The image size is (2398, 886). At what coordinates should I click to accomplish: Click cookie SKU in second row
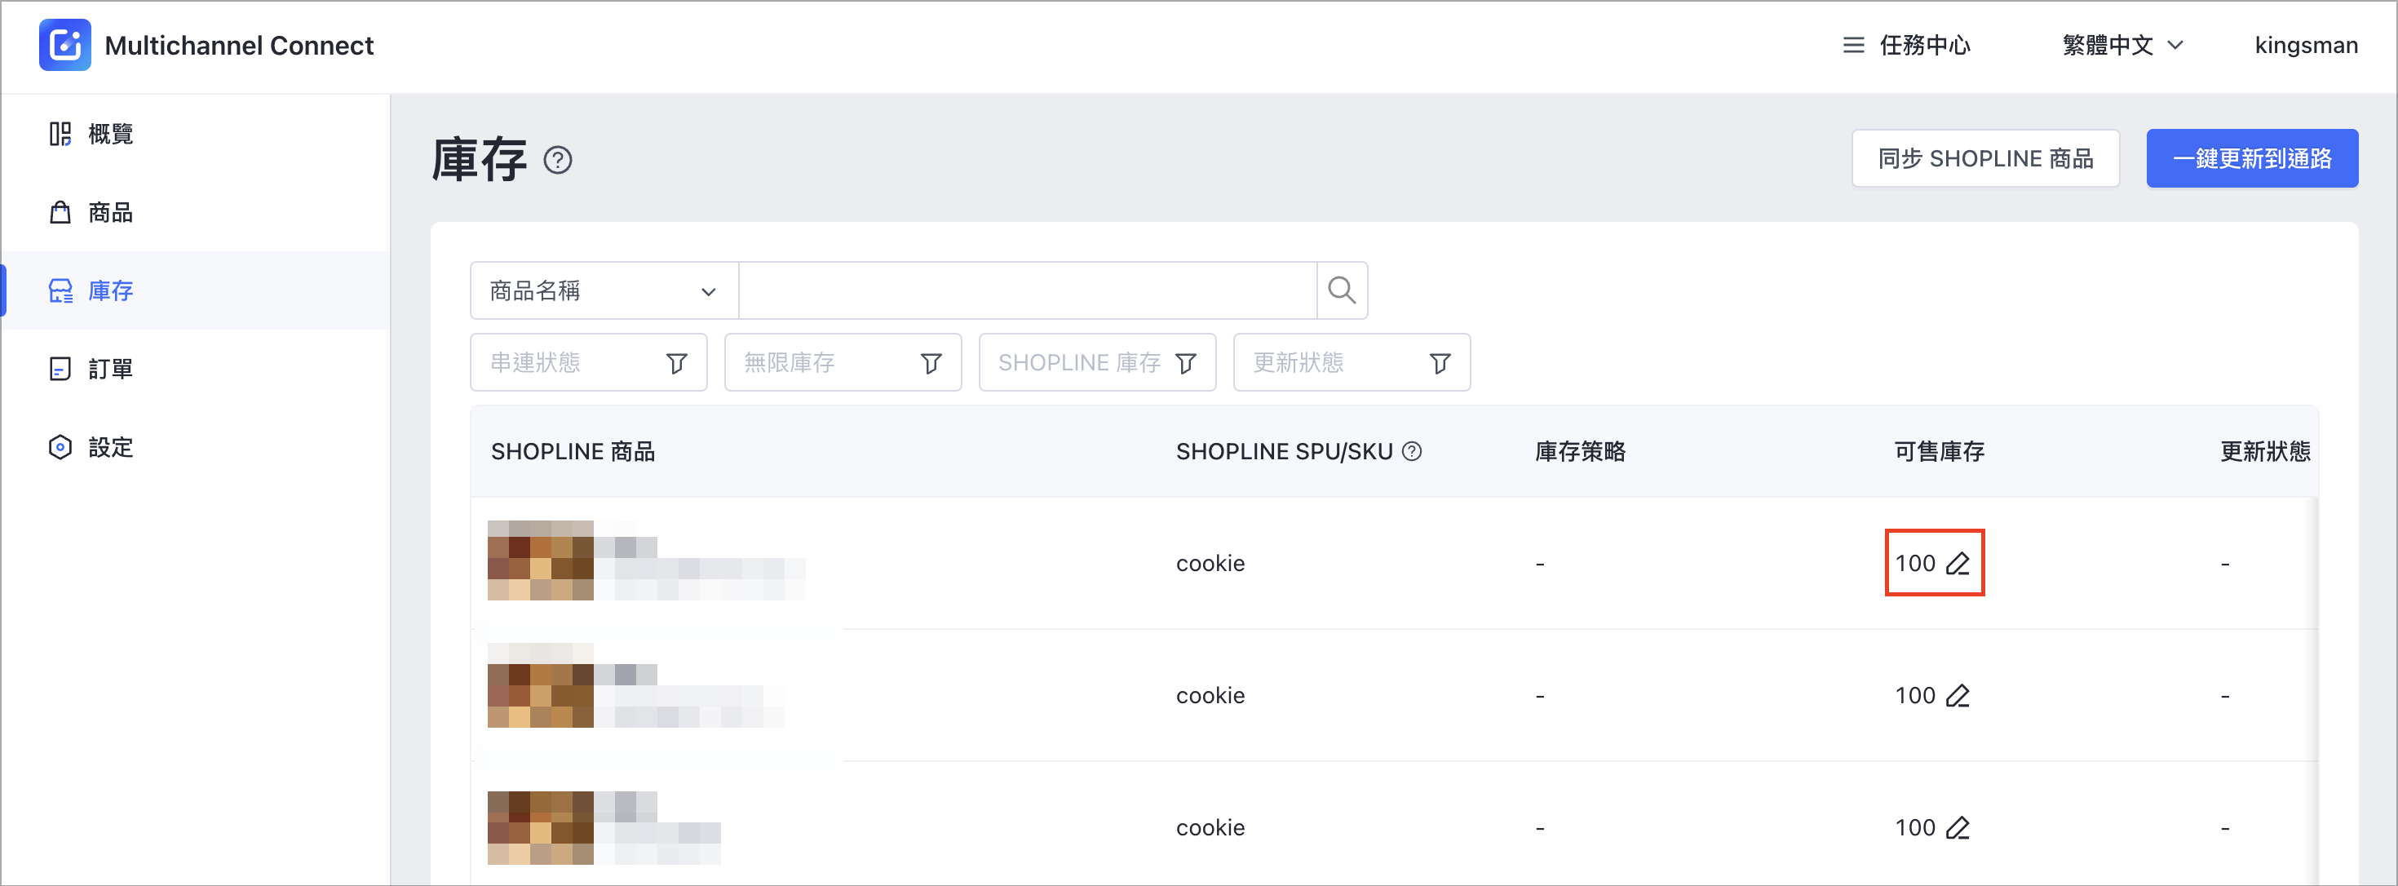click(x=1210, y=695)
